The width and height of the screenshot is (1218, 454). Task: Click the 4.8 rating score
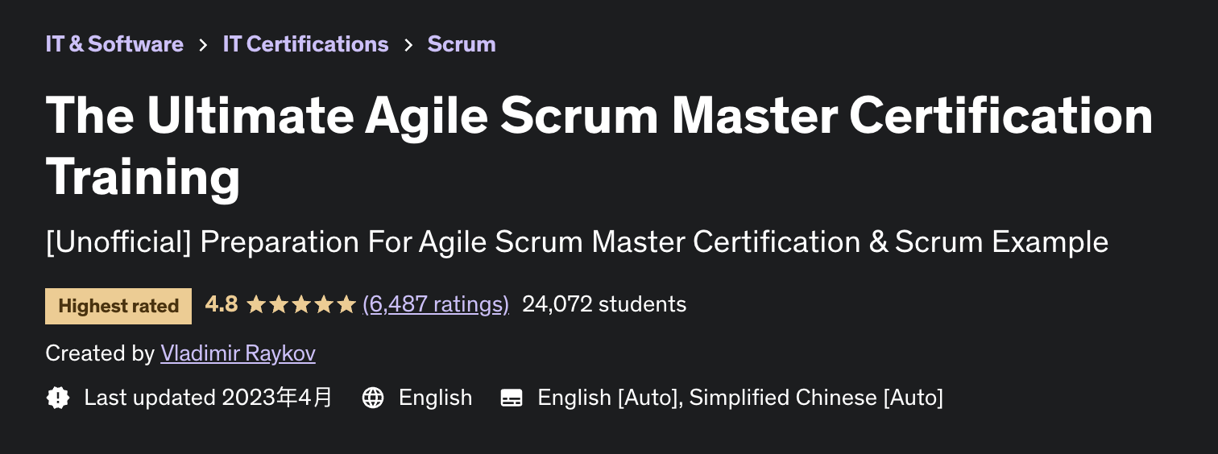click(x=222, y=304)
